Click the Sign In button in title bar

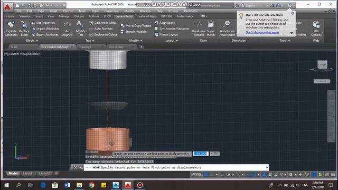pos(249,5)
